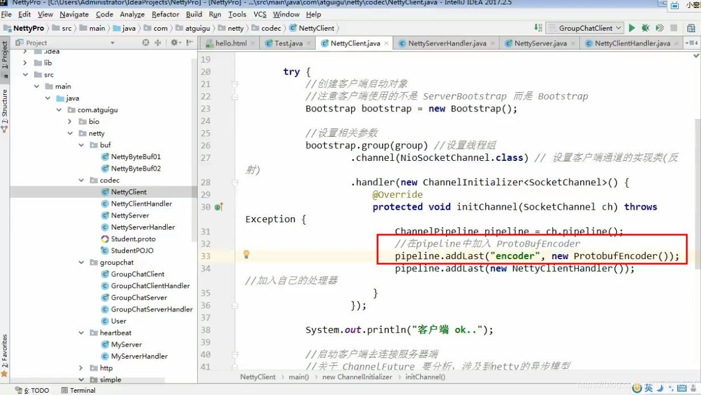This screenshot has width=701, height=395.
Task: Run GroupChatClient with the coverage icon
Action: point(659,27)
